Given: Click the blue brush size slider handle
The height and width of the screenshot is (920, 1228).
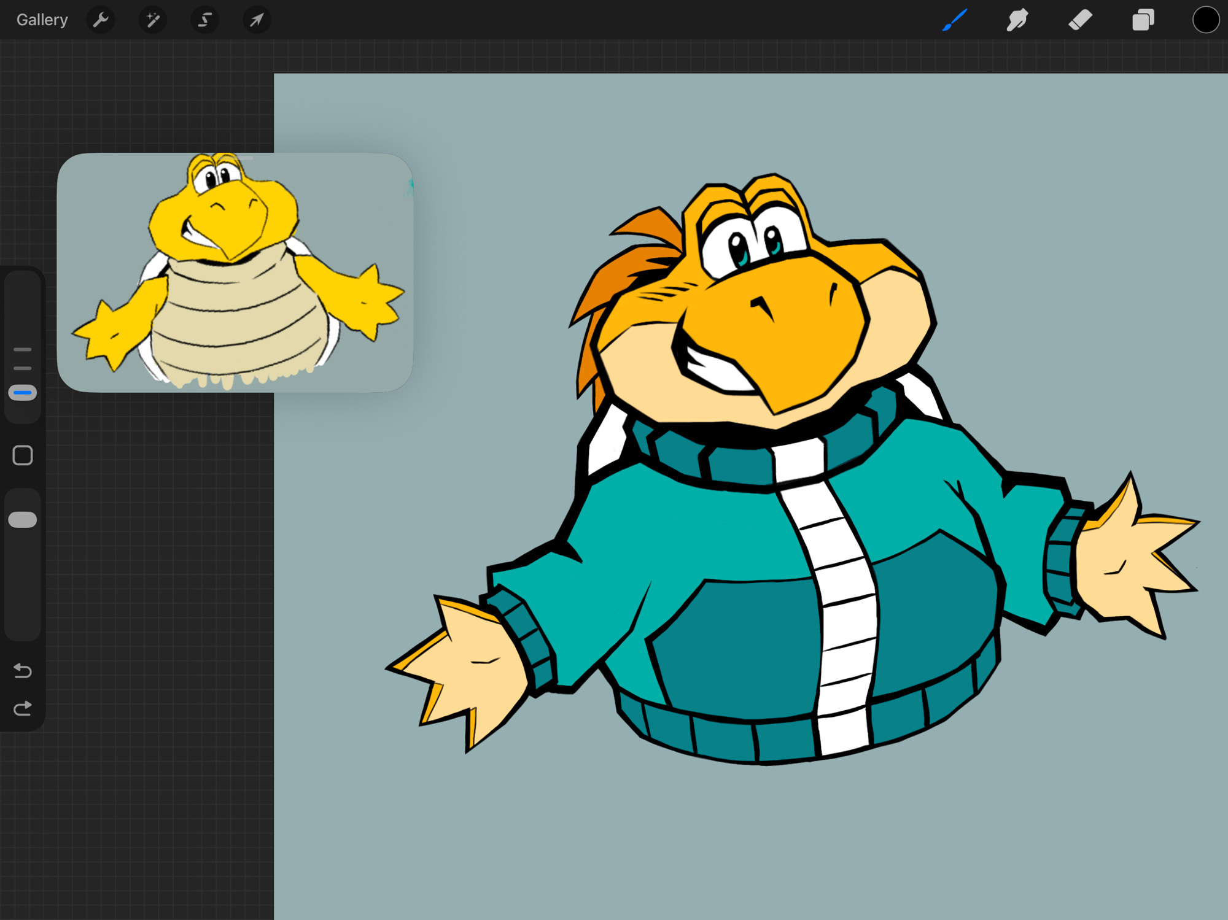Looking at the screenshot, I should pos(23,393).
